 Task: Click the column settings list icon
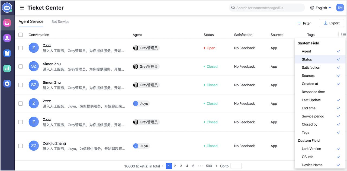tap(343, 34)
